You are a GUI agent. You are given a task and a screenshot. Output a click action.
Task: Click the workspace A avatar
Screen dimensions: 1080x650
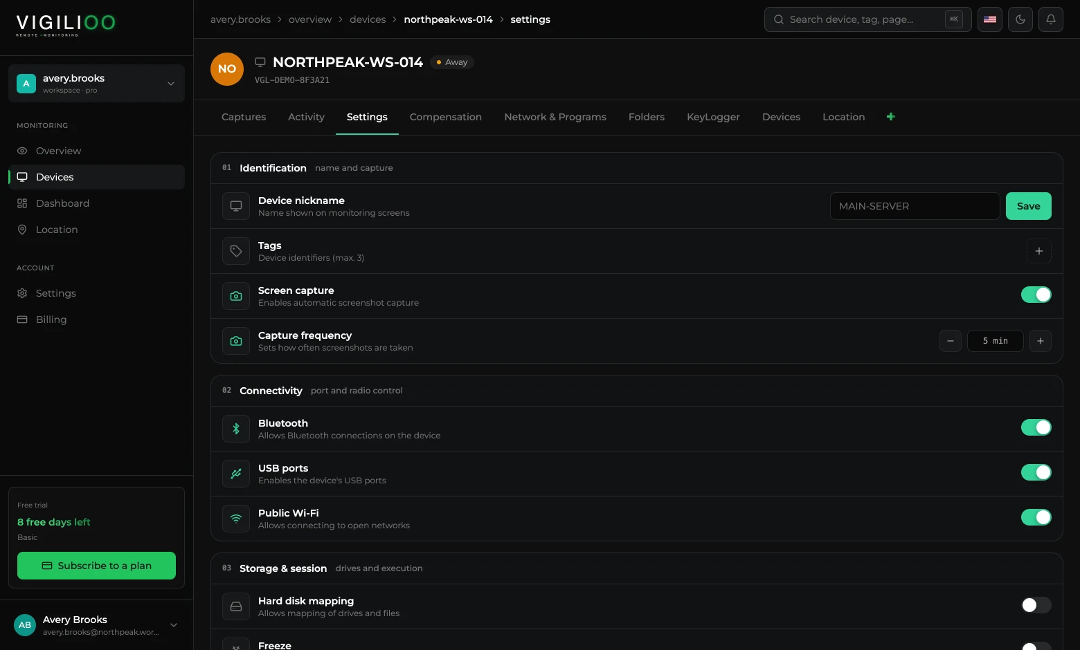[26, 84]
